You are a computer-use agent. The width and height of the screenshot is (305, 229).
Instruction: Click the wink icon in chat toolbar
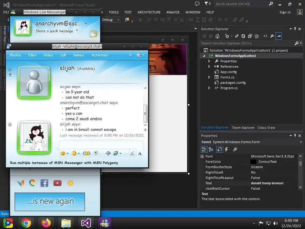point(74,154)
